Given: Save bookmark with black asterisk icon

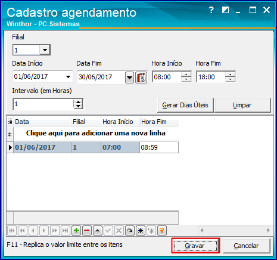Looking at the screenshot, I should pos(141,231).
